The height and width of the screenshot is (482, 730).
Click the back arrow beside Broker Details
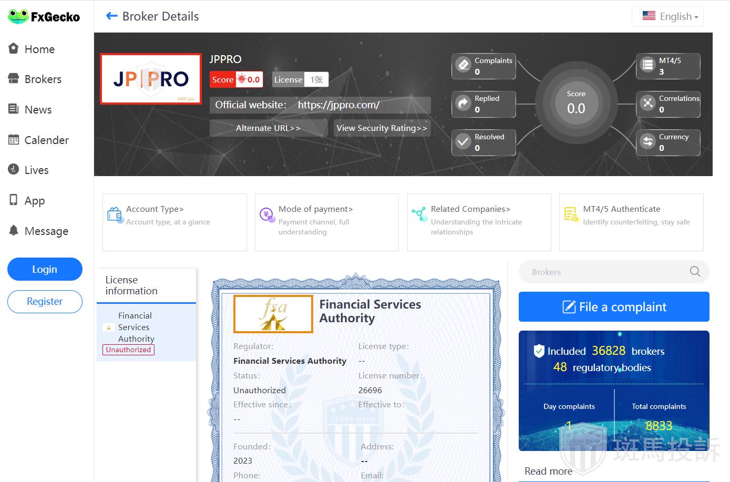111,16
